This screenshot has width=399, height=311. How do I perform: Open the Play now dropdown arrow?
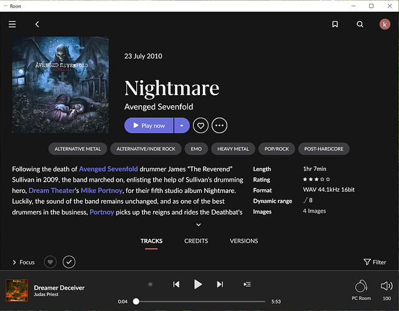tap(182, 126)
